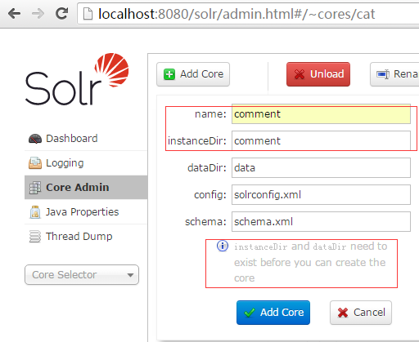Viewport: 419px width, 342px height.
Task: Click the browser forward arrow
Action: coord(38,14)
